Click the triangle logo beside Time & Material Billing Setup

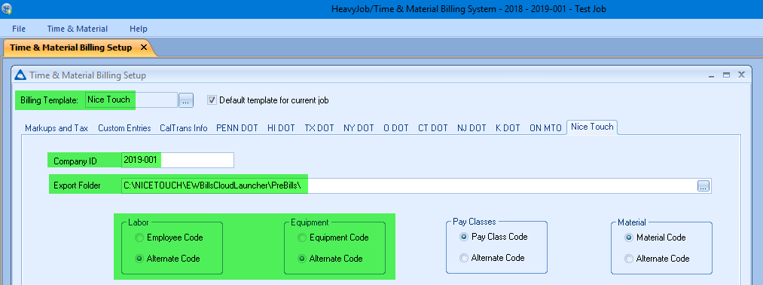(20, 75)
